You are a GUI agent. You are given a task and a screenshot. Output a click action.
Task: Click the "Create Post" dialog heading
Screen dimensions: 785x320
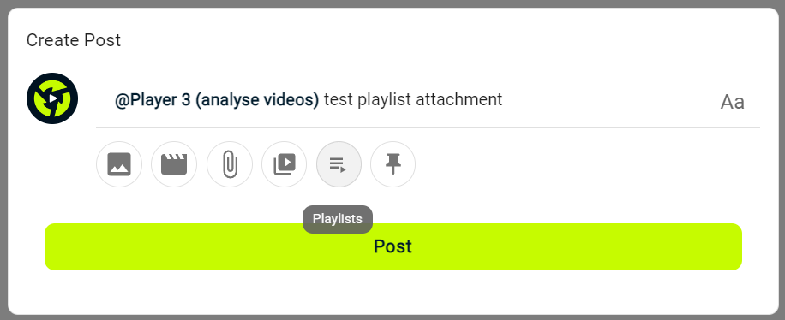[74, 40]
